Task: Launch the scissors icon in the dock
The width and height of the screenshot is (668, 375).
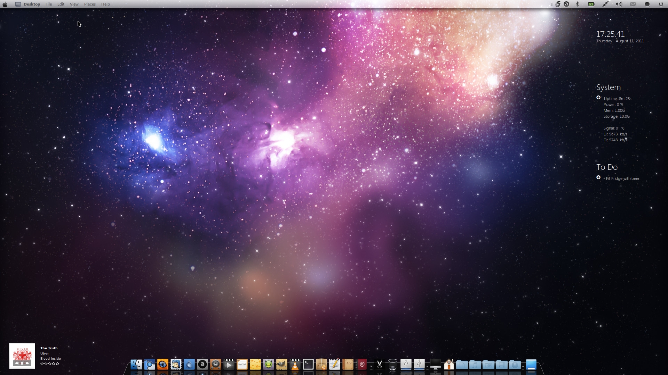Action: [x=379, y=364]
